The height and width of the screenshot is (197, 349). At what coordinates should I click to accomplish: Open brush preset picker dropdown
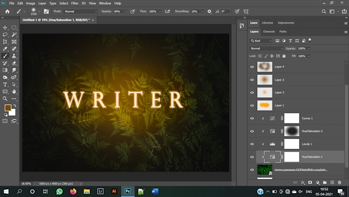(40, 11)
